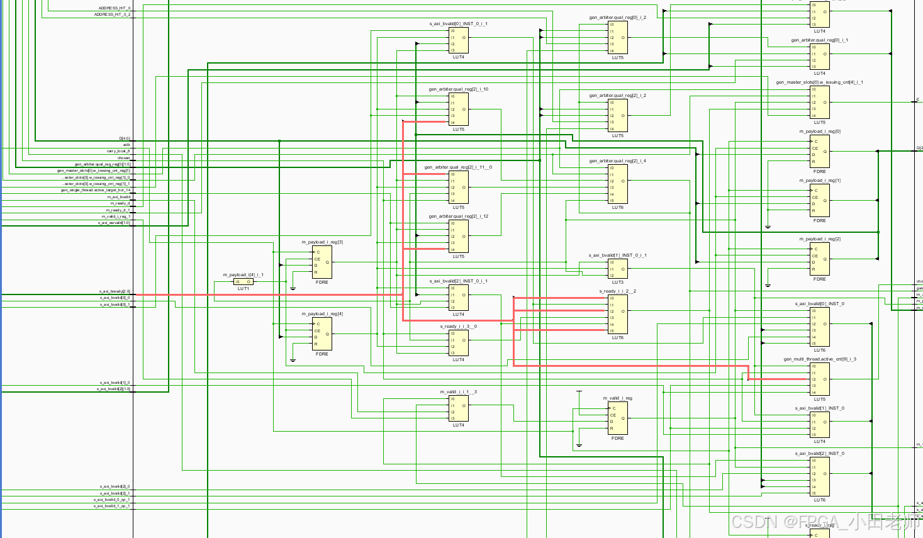The width and height of the screenshot is (923, 538).
Task: Click the I0 pin of m_payload_i[4]_i_1 LUT1
Action: [x=237, y=282]
